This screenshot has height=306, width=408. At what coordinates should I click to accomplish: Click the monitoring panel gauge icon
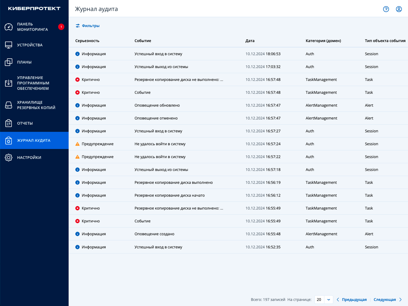8,27
